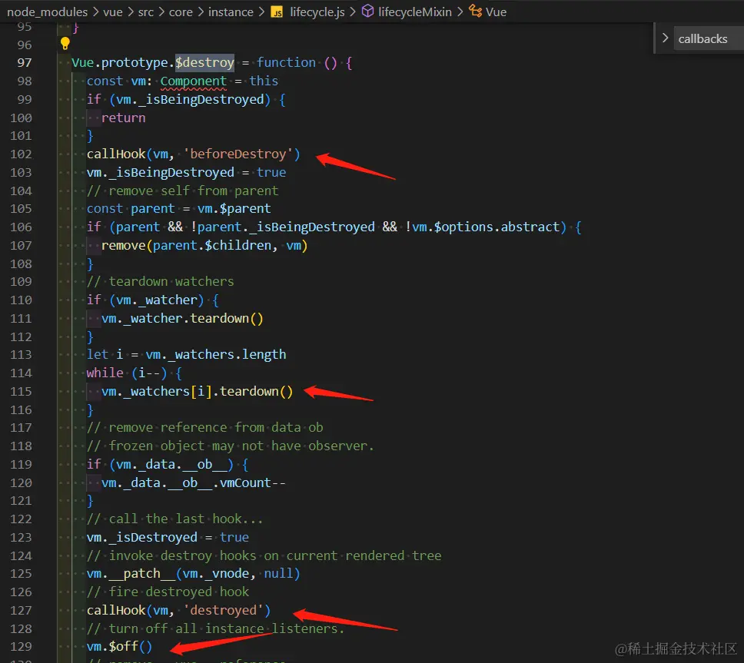744x663 pixels.
Task: Click 'frozen object may not have observer' comment
Action: click(230, 446)
